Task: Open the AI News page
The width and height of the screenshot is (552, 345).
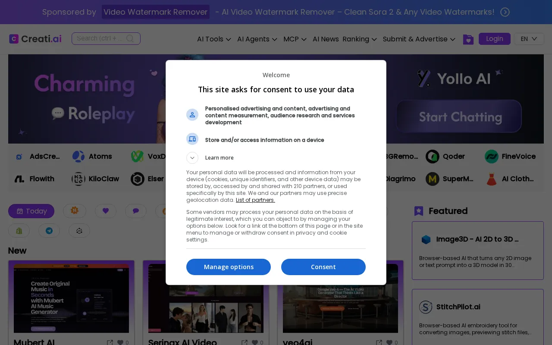Action: pos(326,39)
